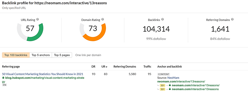Click the Referring Domains help icon
The width and height of the screenshot is (248, 92).
(x=232, y=19)
